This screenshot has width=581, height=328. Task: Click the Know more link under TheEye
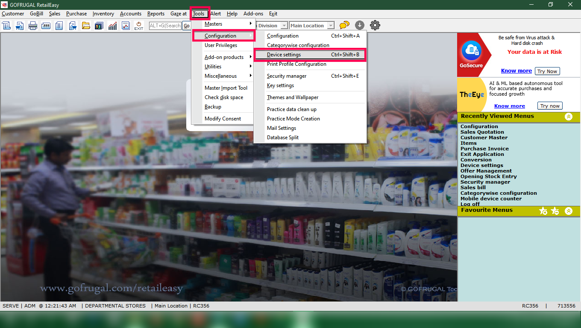tap(510, 106)
